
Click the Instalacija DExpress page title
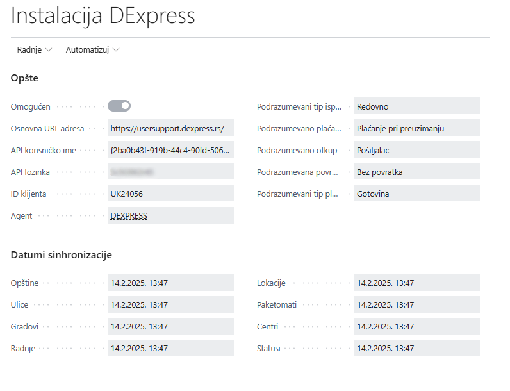pyautogui.click(x=103, y=16)
